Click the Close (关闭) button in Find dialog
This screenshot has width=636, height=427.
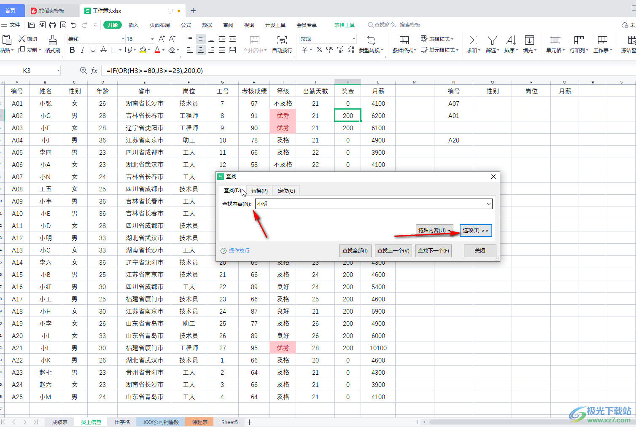(x=480, y=250)
